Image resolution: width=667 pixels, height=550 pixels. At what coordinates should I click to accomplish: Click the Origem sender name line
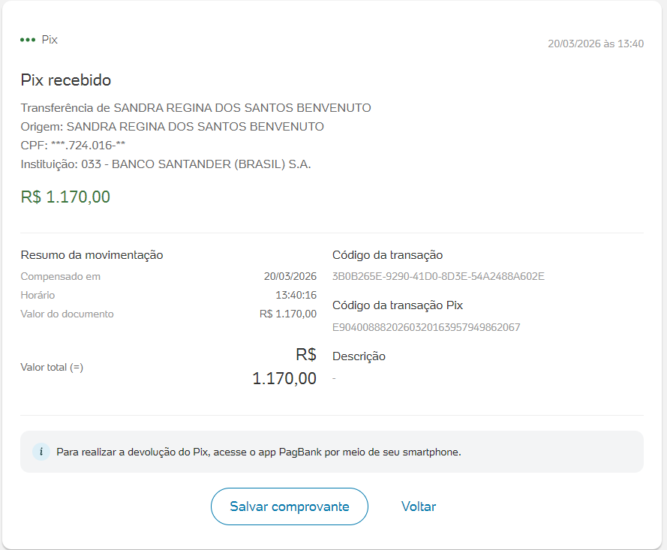click(173, 127)
